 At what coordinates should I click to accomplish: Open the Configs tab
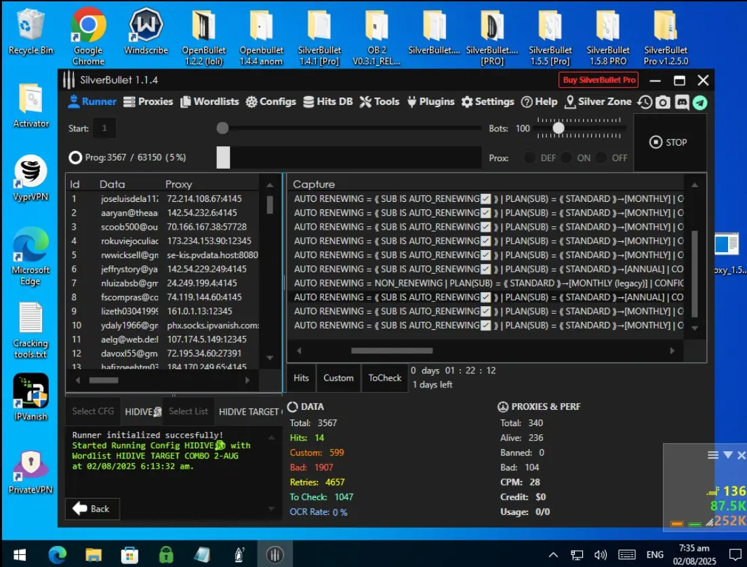pos(270,102)
